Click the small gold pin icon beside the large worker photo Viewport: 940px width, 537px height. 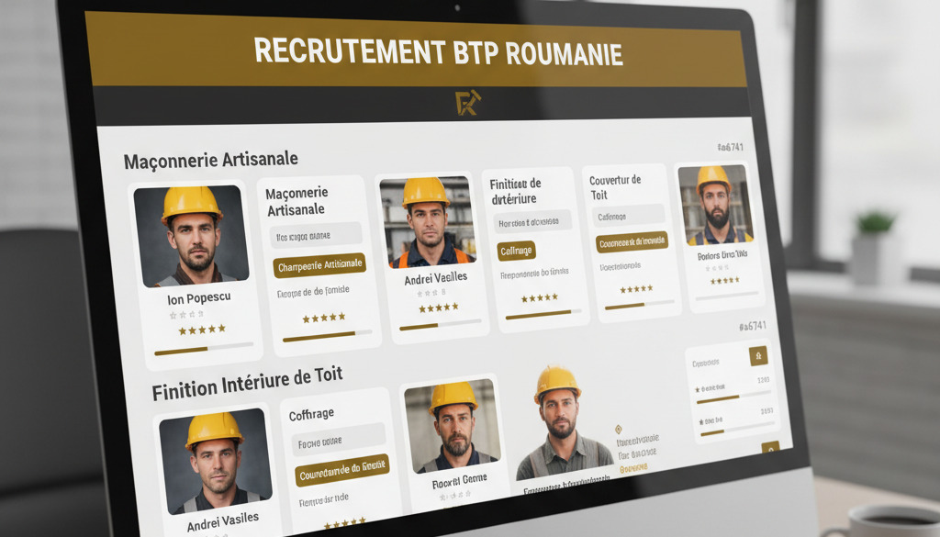click(x=618, y=429)
